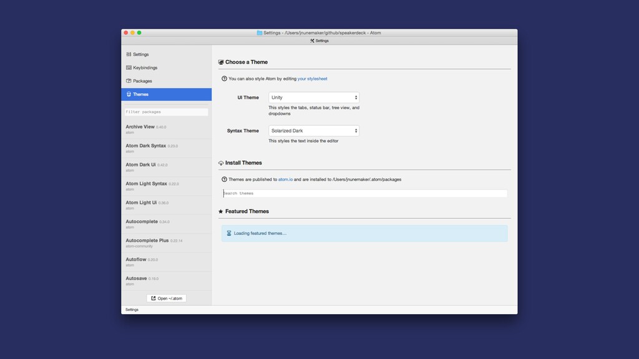Click the yellow minimize window button
Screen dimensions: 639x359
pos(132,32)
